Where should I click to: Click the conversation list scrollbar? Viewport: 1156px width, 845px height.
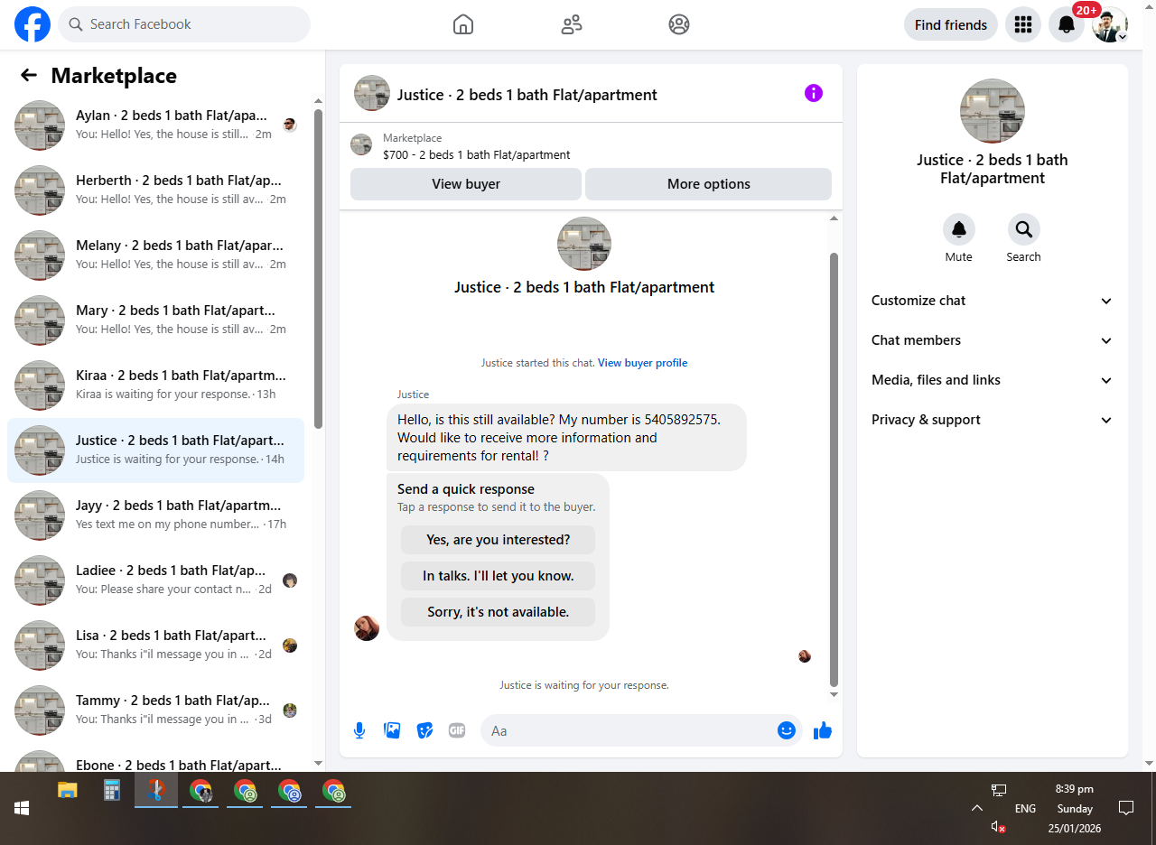click(x=318, y=268)
